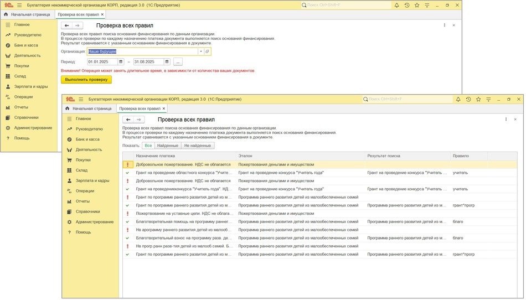Switch the filter to 'Найденные'
This screenshot has height=300, width=526.
click(168, 146)
